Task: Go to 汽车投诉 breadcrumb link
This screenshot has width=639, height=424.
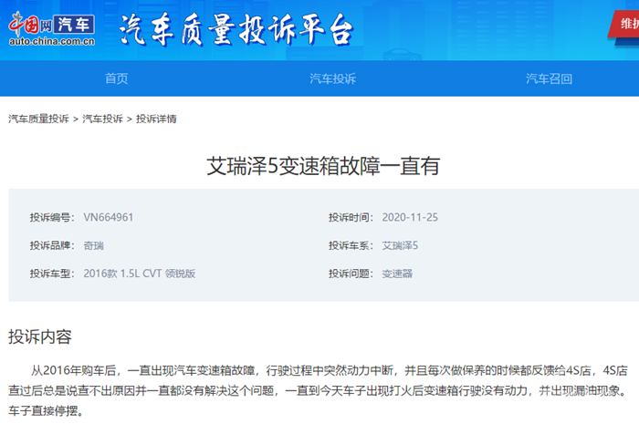Action: (102, 119)
